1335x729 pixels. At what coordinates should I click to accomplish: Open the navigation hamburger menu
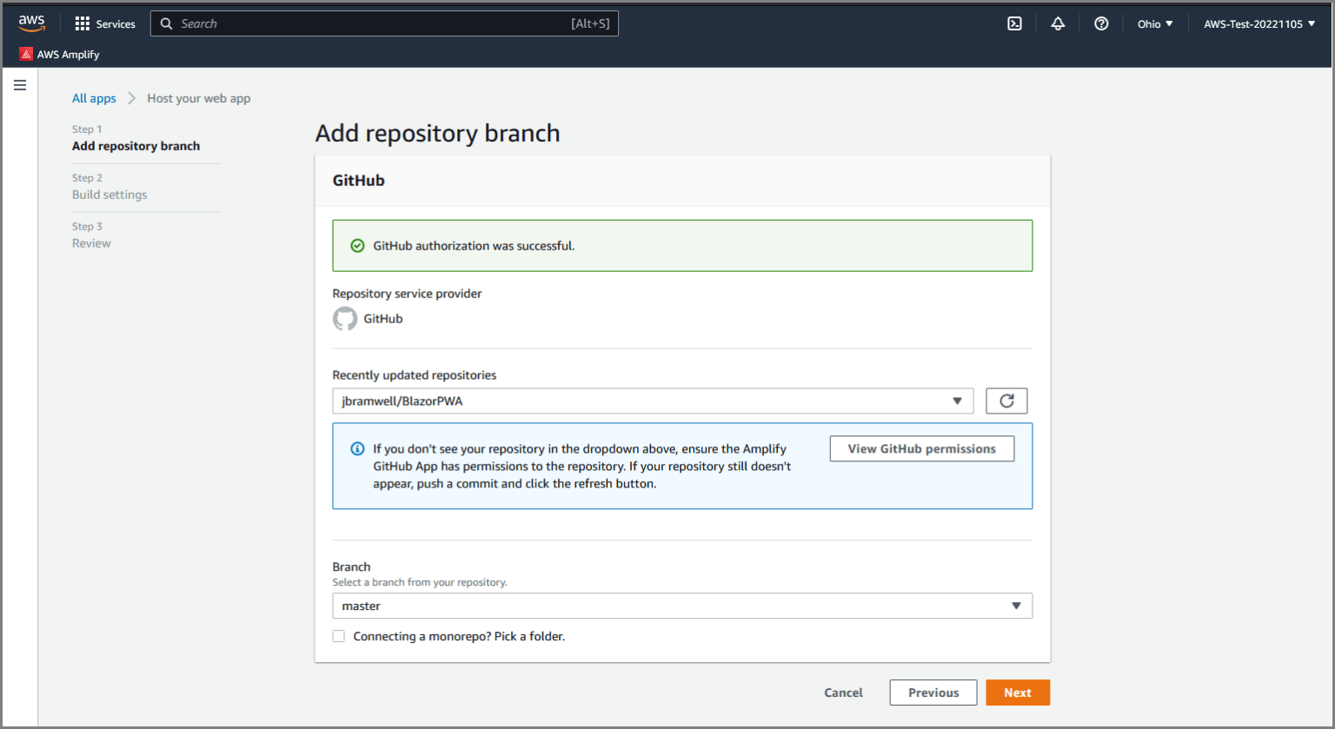click(x=20, y=84)
